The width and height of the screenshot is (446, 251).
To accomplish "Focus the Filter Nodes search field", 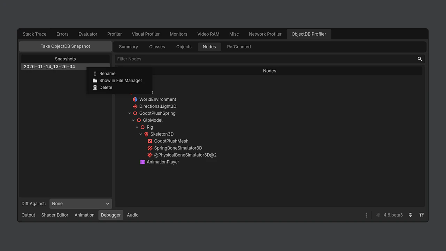I will click(x=265, y=59).
